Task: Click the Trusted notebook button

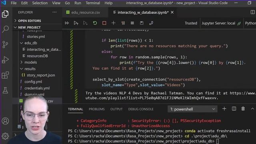Action: [x=191, y=23]
